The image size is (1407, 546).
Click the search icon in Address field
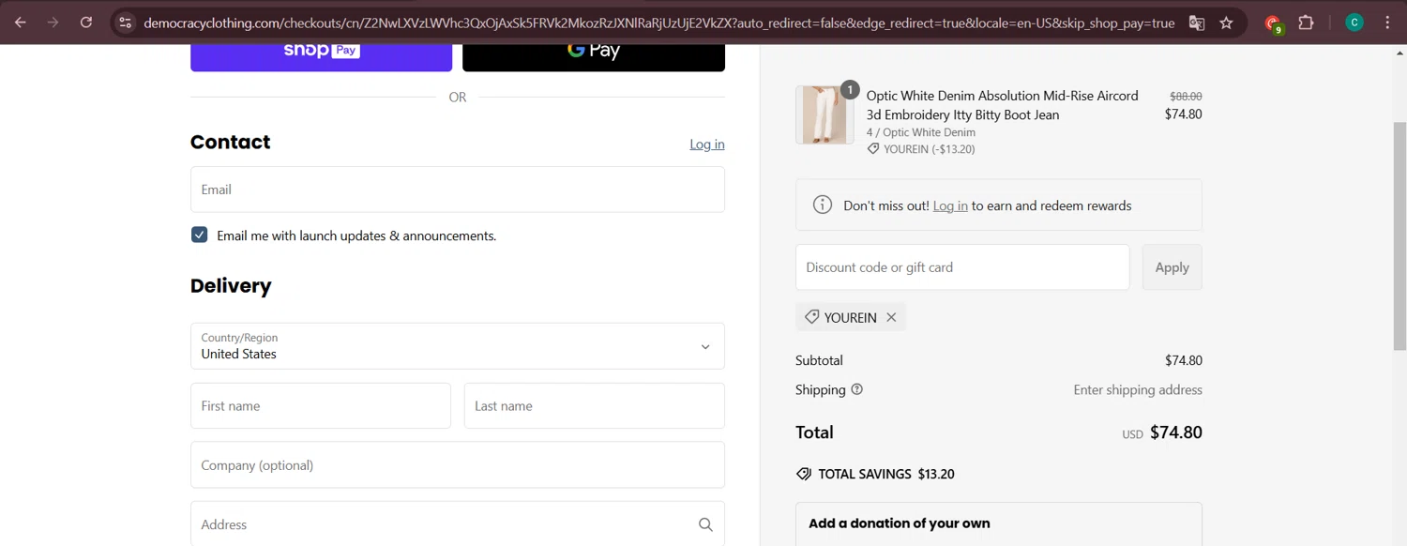click(705, 524)
